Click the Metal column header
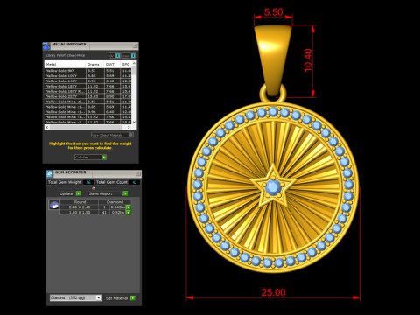420x315 pixels. pyautogui.click(x=65, y=64)
